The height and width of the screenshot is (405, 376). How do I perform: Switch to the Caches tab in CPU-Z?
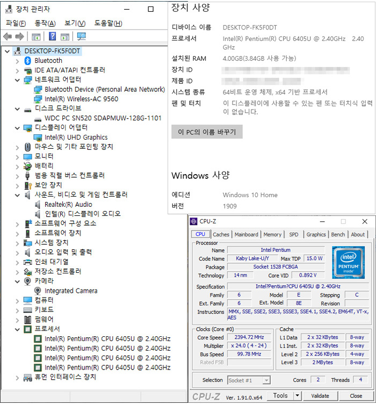221,235
